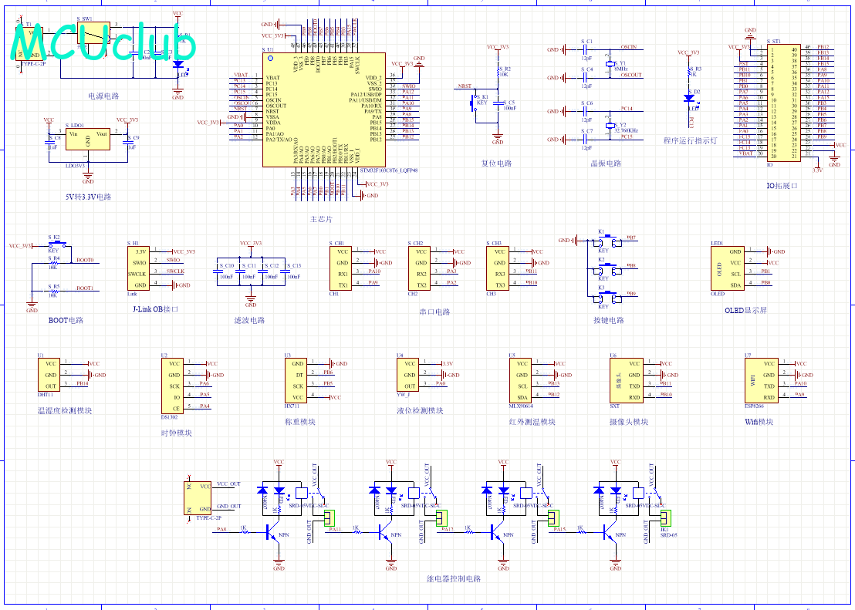855x610 pixels.
Task: Click the 32.768KHz crystal Y2 symbol
Action: (610, 125)
